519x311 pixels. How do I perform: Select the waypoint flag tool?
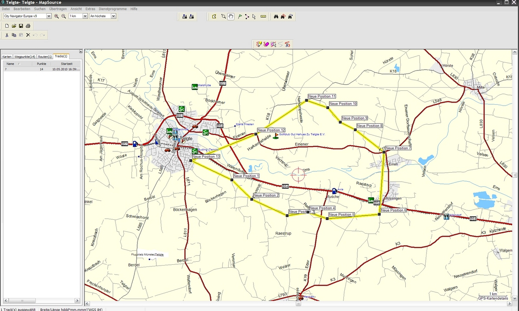pyautogui.click(x=240, y=16)
